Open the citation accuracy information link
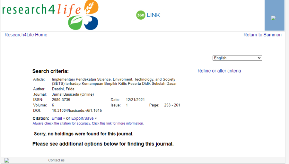Image resolution: width=289 pixels, height=164 pixels. coord(88,123)
